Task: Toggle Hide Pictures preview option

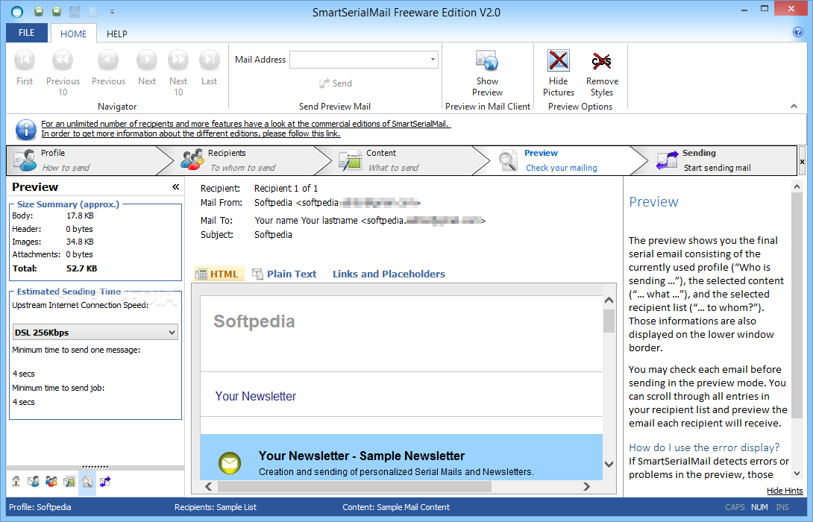Action: tap(559, 73)
